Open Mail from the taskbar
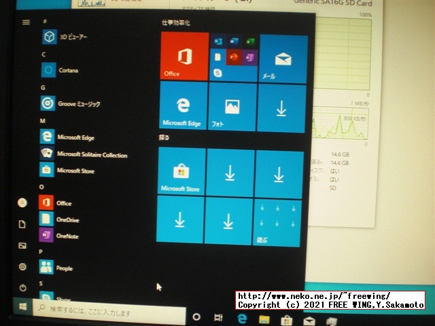This screenshot has height=326, width=435. 309,321
